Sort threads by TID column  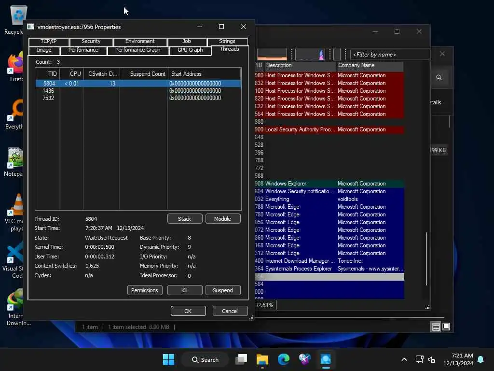tap(47, 74)
